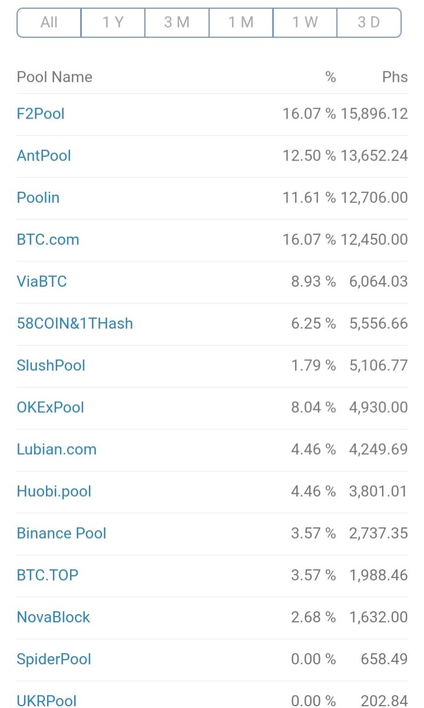This screenshot has width=424, height=708.
Task: Select the 1 M time range tab
Action: tap(241, 22)
